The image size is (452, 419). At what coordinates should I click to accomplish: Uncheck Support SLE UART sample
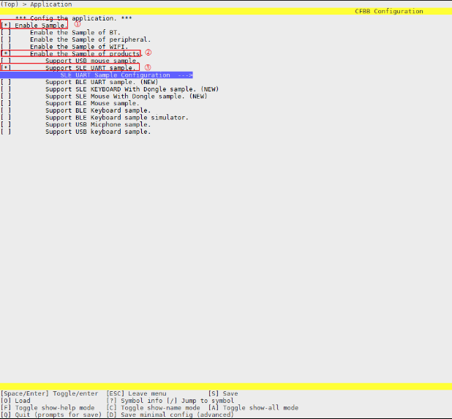click(6, 68)
